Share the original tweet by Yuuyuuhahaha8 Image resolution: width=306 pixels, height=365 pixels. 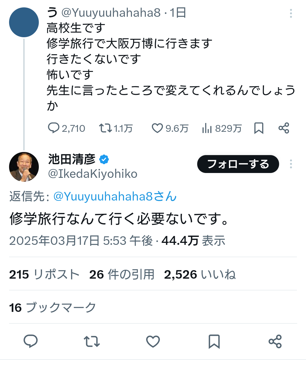point(284,128)
